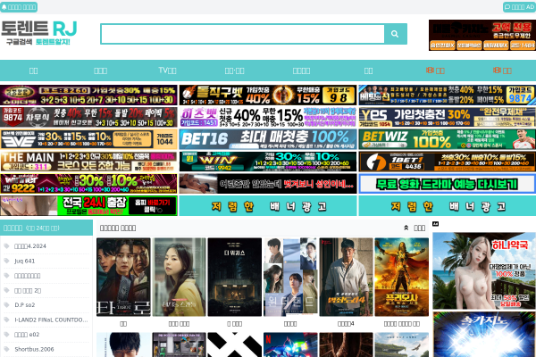Click the 무료 영화 드라마 예능 다시보기 banner
The width and height of the screenshot is (536, 357).
point(448,184)
